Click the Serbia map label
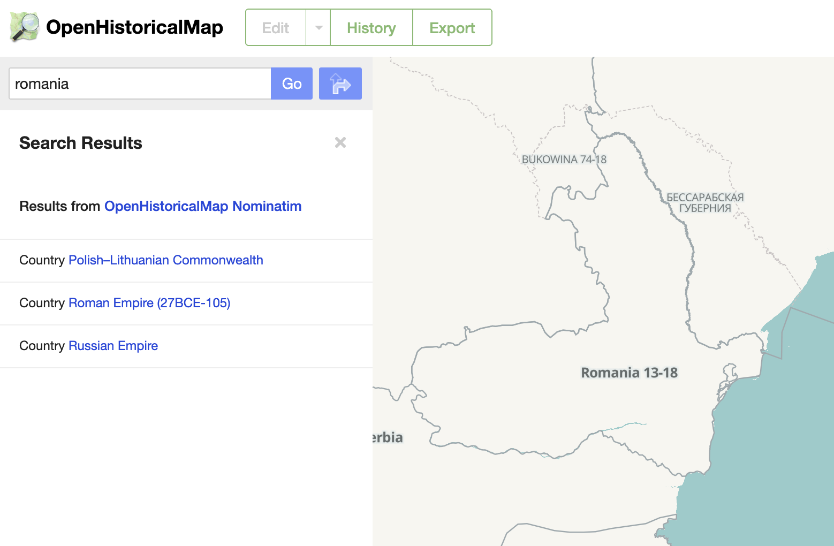The height and width of the screenshot is (546, 834). tap(388, 437)
